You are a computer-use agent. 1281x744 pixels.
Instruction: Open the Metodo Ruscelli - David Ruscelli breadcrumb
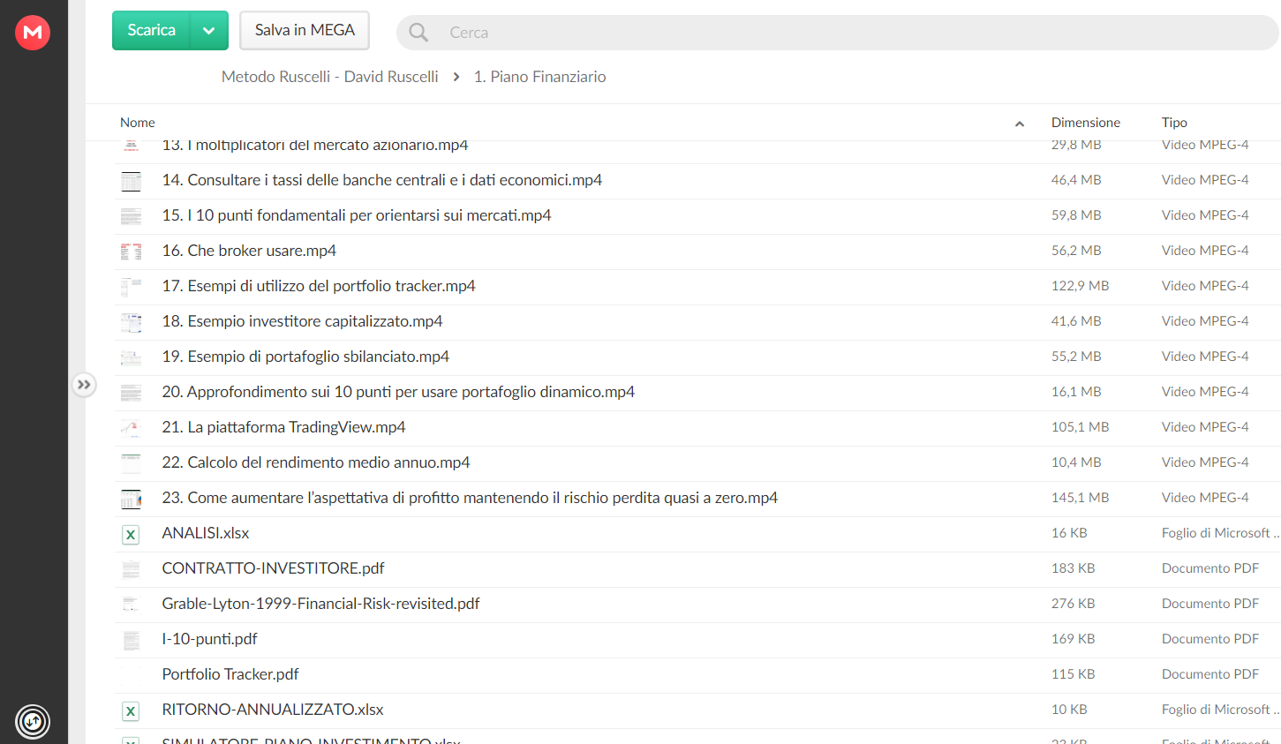click(x=330, y=77)
